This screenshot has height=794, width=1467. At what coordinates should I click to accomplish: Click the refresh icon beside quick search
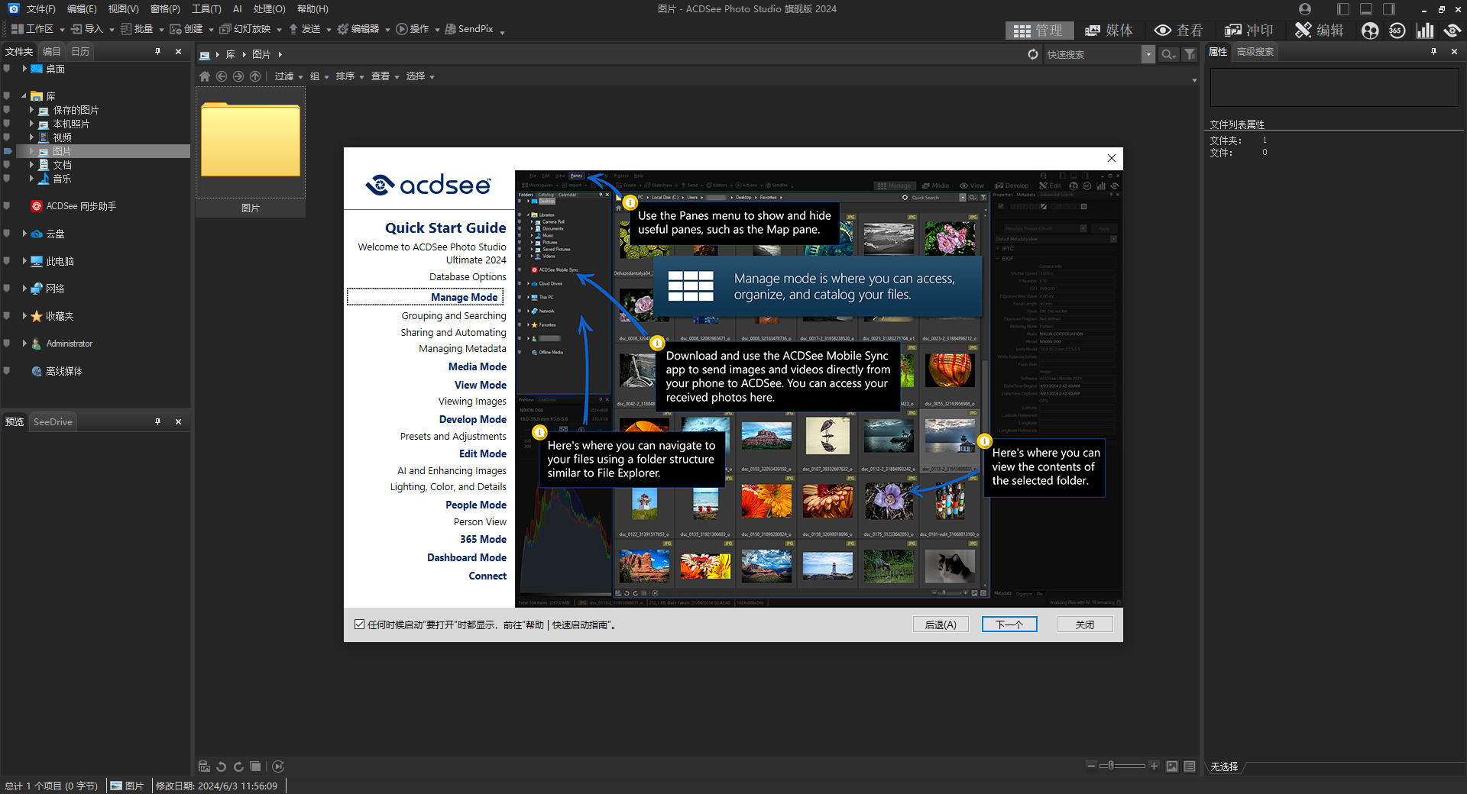point(1033,54)
